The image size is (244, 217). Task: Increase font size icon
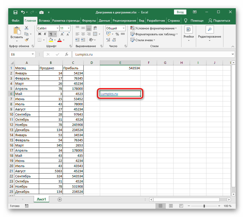click(x=62, y=34)
